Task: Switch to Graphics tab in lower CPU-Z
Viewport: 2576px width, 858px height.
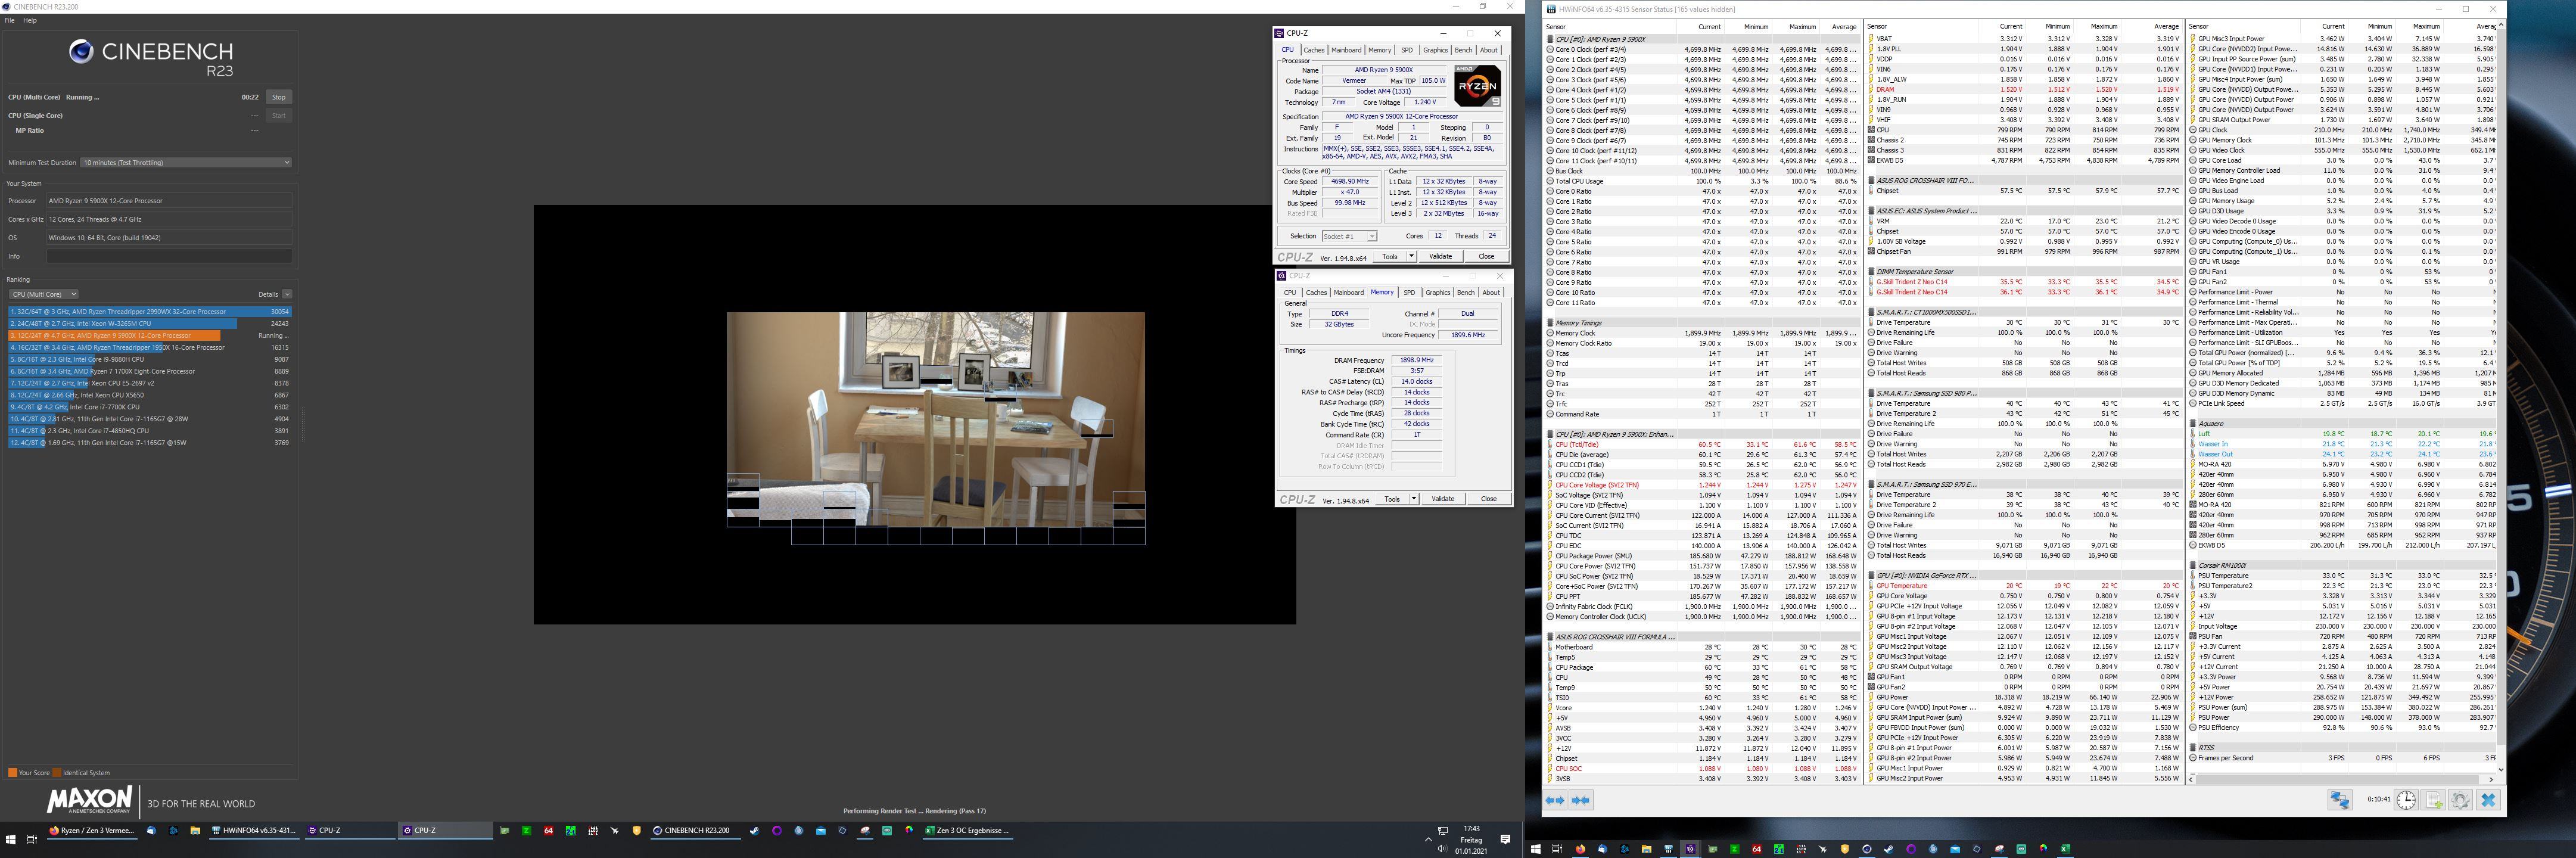Action: click(1438, 293)
